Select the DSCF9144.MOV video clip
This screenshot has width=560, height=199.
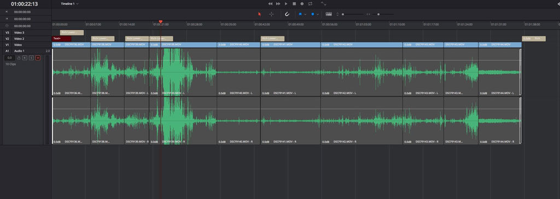pos(500,45)
